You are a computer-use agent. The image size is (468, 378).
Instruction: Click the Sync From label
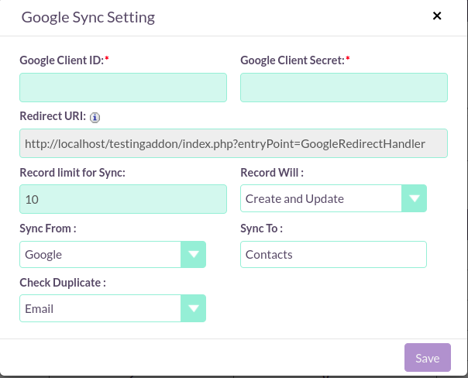tap(48, 229)
